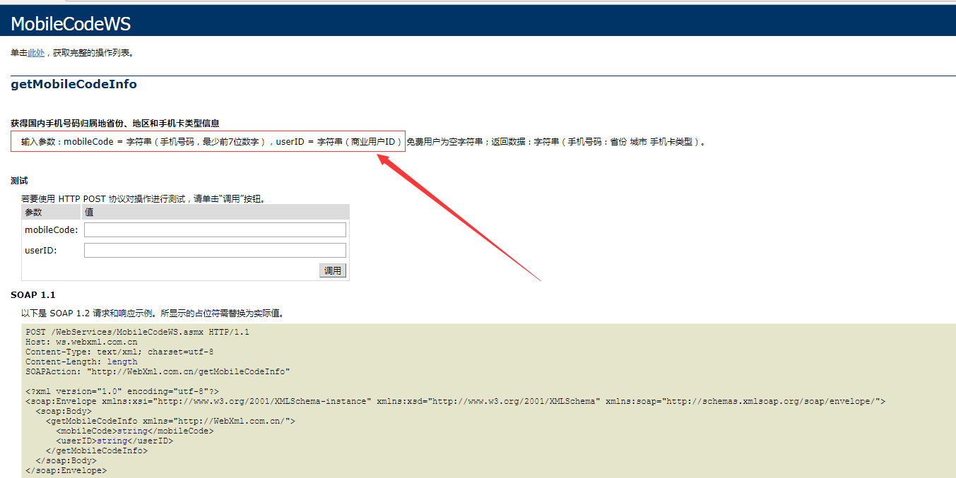Click the red-boxed 输入参数 description text

click(211, 142)
